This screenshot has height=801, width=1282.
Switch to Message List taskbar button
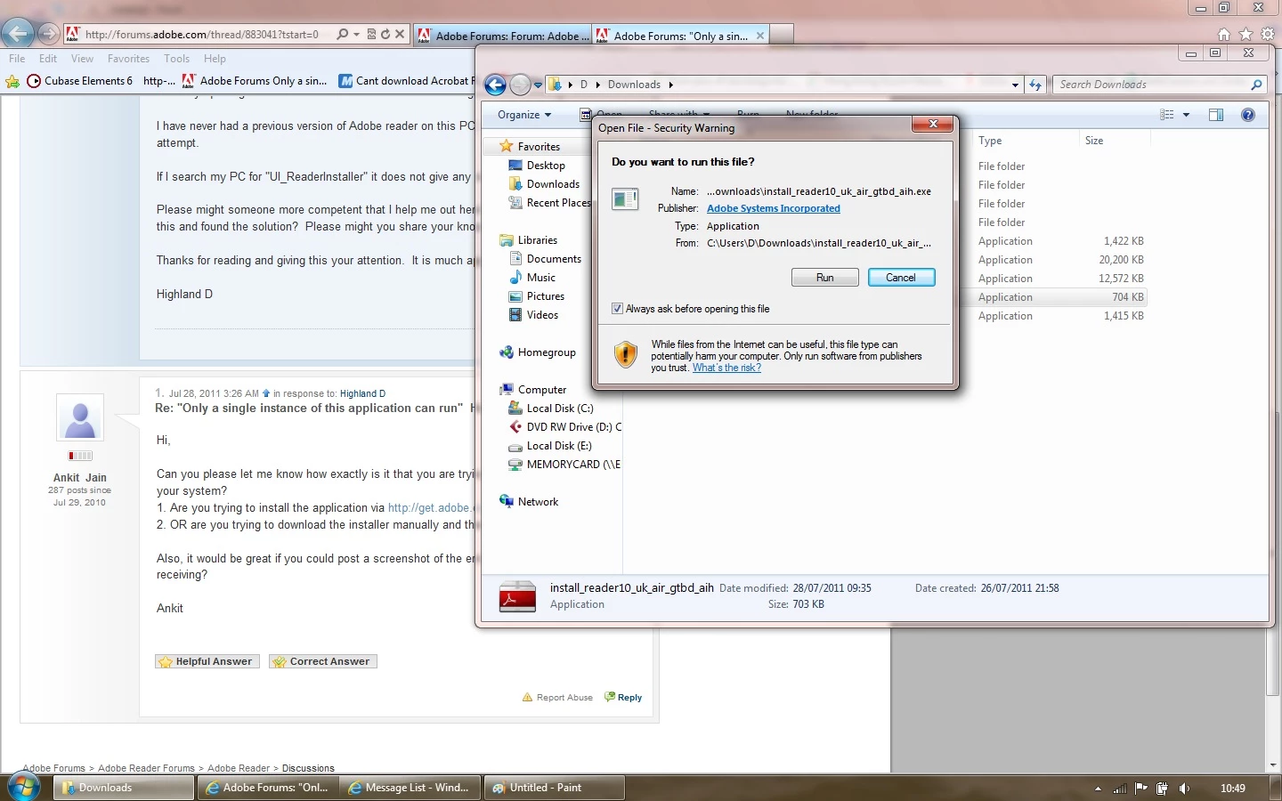coord(410,788)
